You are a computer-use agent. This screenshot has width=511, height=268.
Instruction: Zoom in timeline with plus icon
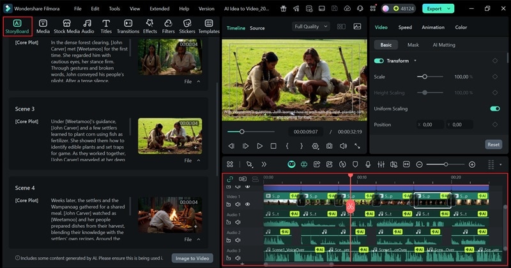[472, 165]
